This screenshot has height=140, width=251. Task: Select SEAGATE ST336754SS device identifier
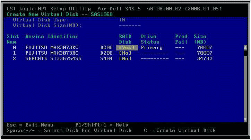(x=53, y=58)
